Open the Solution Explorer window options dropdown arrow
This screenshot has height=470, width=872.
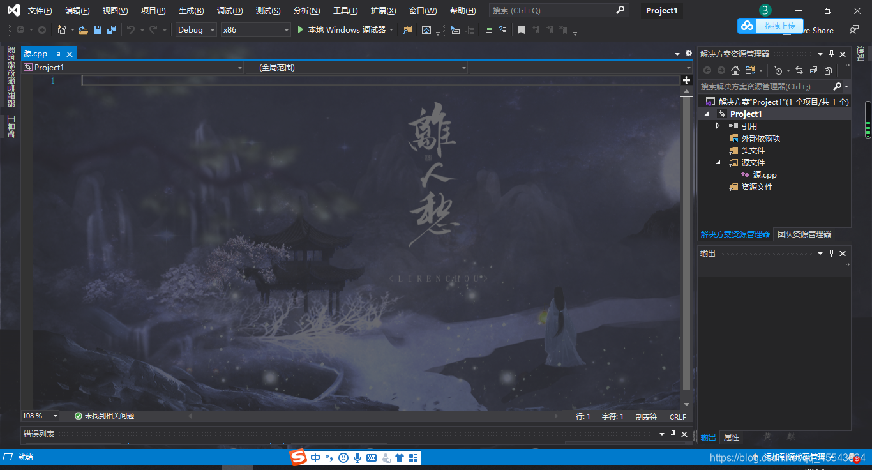[820, 54]
